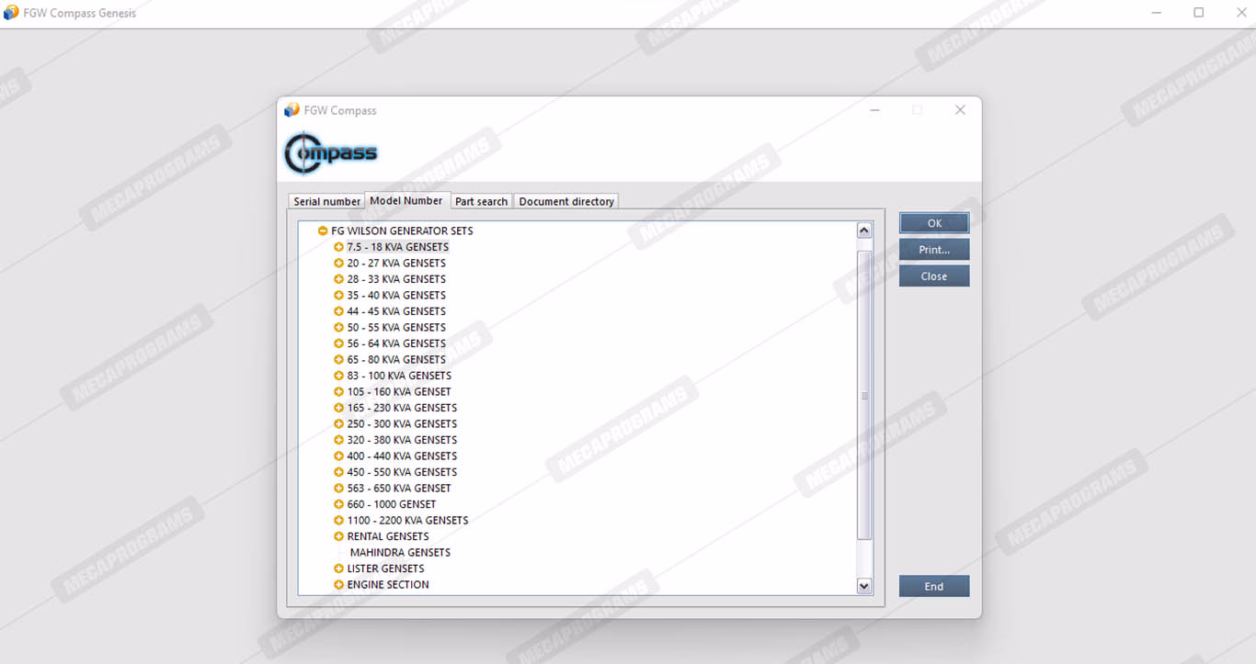Expand the 165 - 230 KVA GENSETS node
1256x664 pixels.
[x=338, y=408]
